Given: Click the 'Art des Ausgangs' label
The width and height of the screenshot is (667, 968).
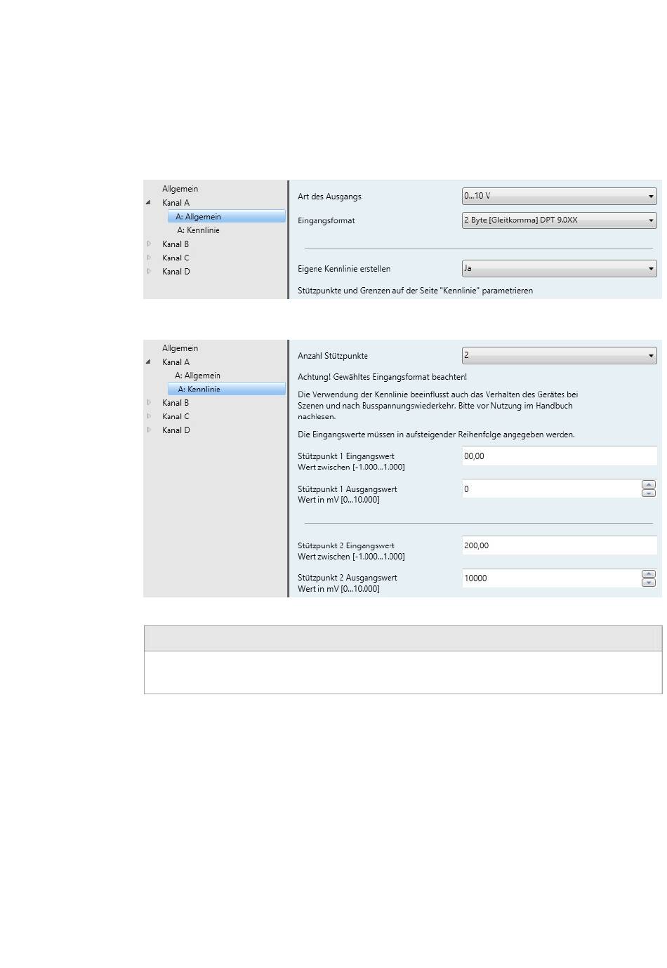Looking at the screenshot, I should tap(329, 197).
